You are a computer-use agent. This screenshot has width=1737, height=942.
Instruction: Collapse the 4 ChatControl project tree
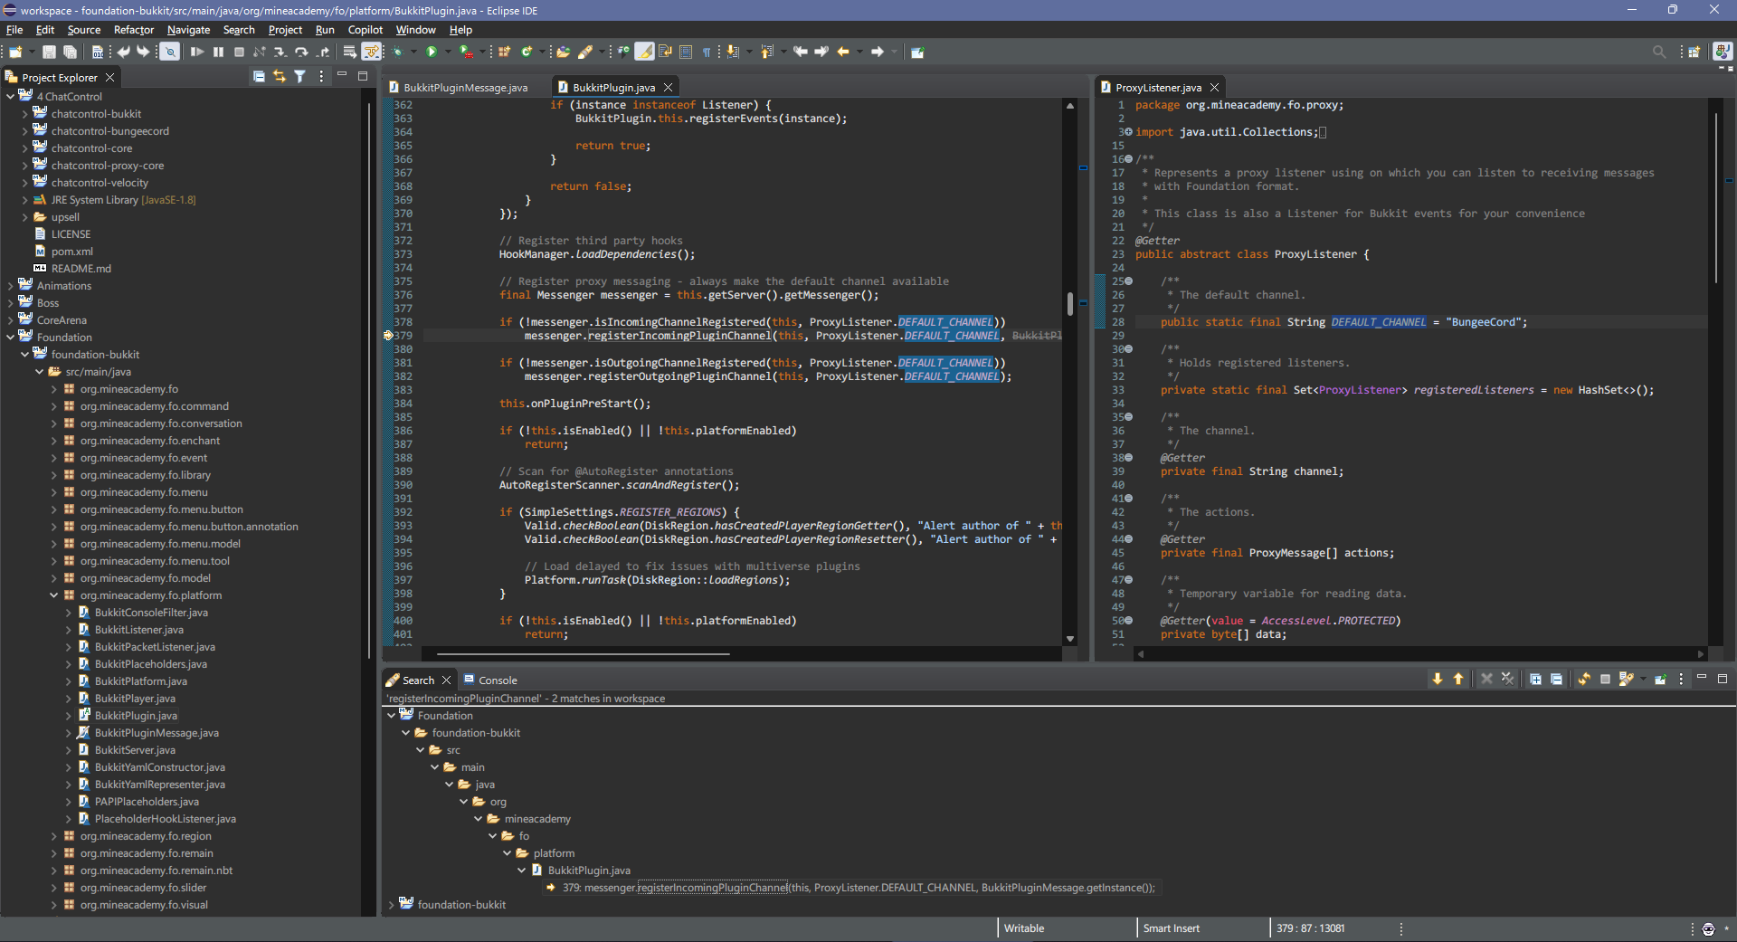coord(10,97)
